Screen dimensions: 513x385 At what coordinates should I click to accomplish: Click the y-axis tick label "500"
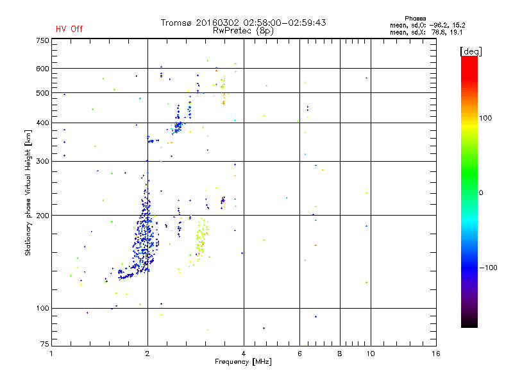tap(42, 93)
